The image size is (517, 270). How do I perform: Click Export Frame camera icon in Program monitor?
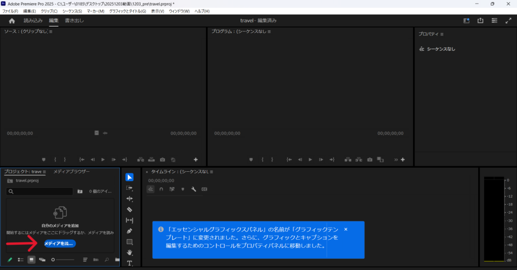370,160
